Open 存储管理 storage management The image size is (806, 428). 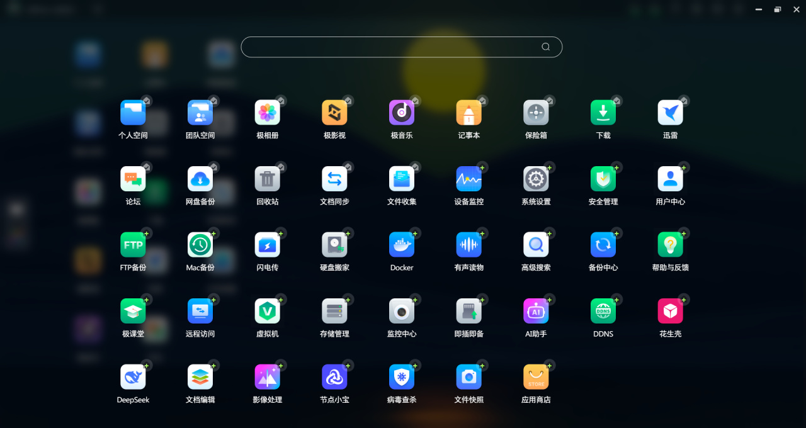coord(334,311)
